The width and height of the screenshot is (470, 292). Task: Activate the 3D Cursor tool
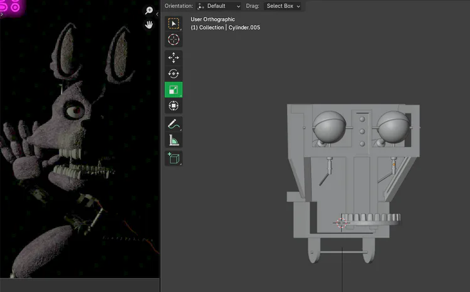[174, 39]
